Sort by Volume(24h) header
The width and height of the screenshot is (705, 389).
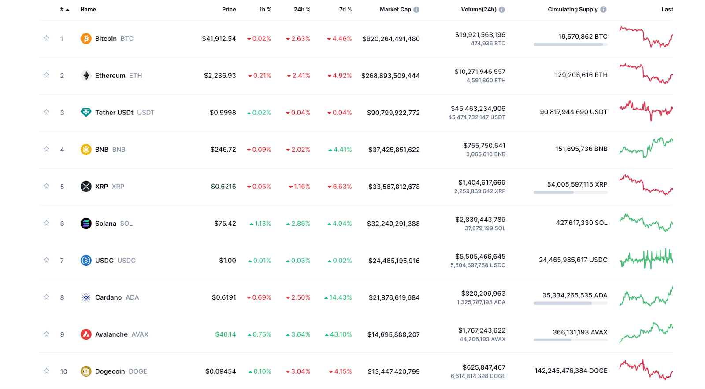[x=479, y=9]
